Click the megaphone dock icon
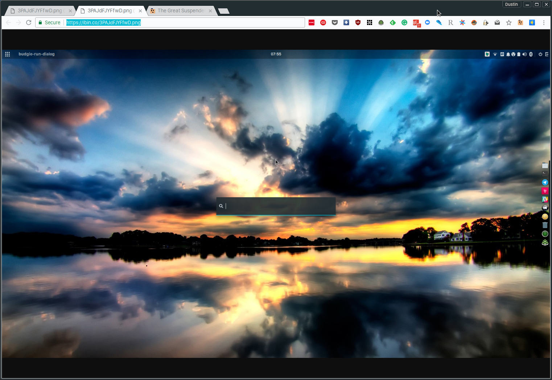This screenshot has height=380, width=552. (x=545, y=208)
